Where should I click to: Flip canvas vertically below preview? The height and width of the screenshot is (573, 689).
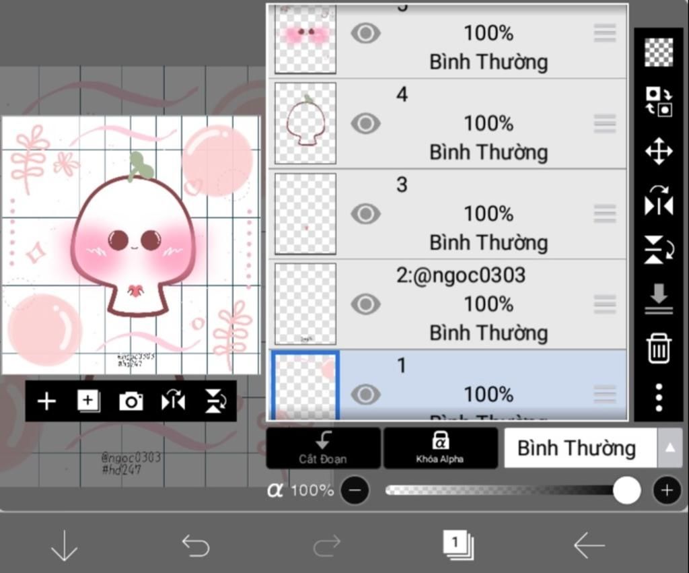pyautogui.click(x=215, y=401)
